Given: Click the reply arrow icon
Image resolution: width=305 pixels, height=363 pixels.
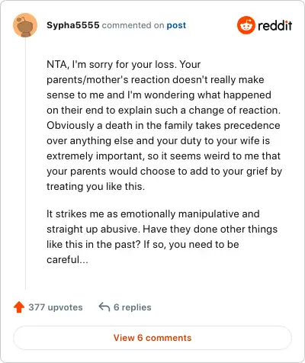Looking at the screenshot, I should click(x=104, y=307).
